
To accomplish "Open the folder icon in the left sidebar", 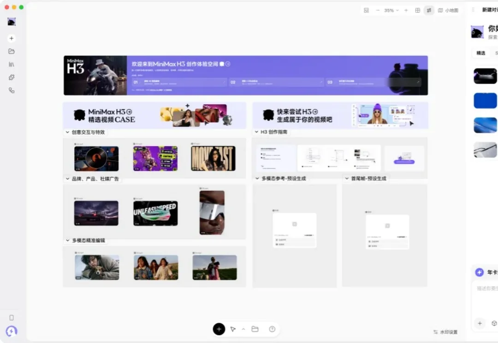I will point(12,51).
